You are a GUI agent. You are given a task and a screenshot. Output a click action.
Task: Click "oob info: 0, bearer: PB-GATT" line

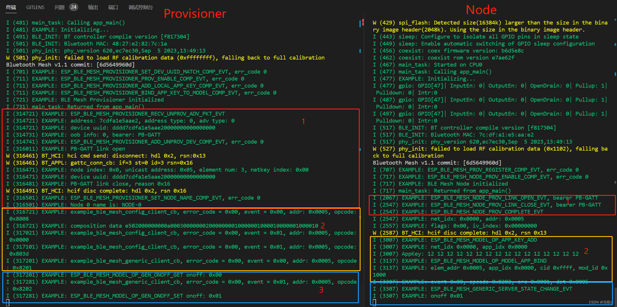[x=83, y=135]
